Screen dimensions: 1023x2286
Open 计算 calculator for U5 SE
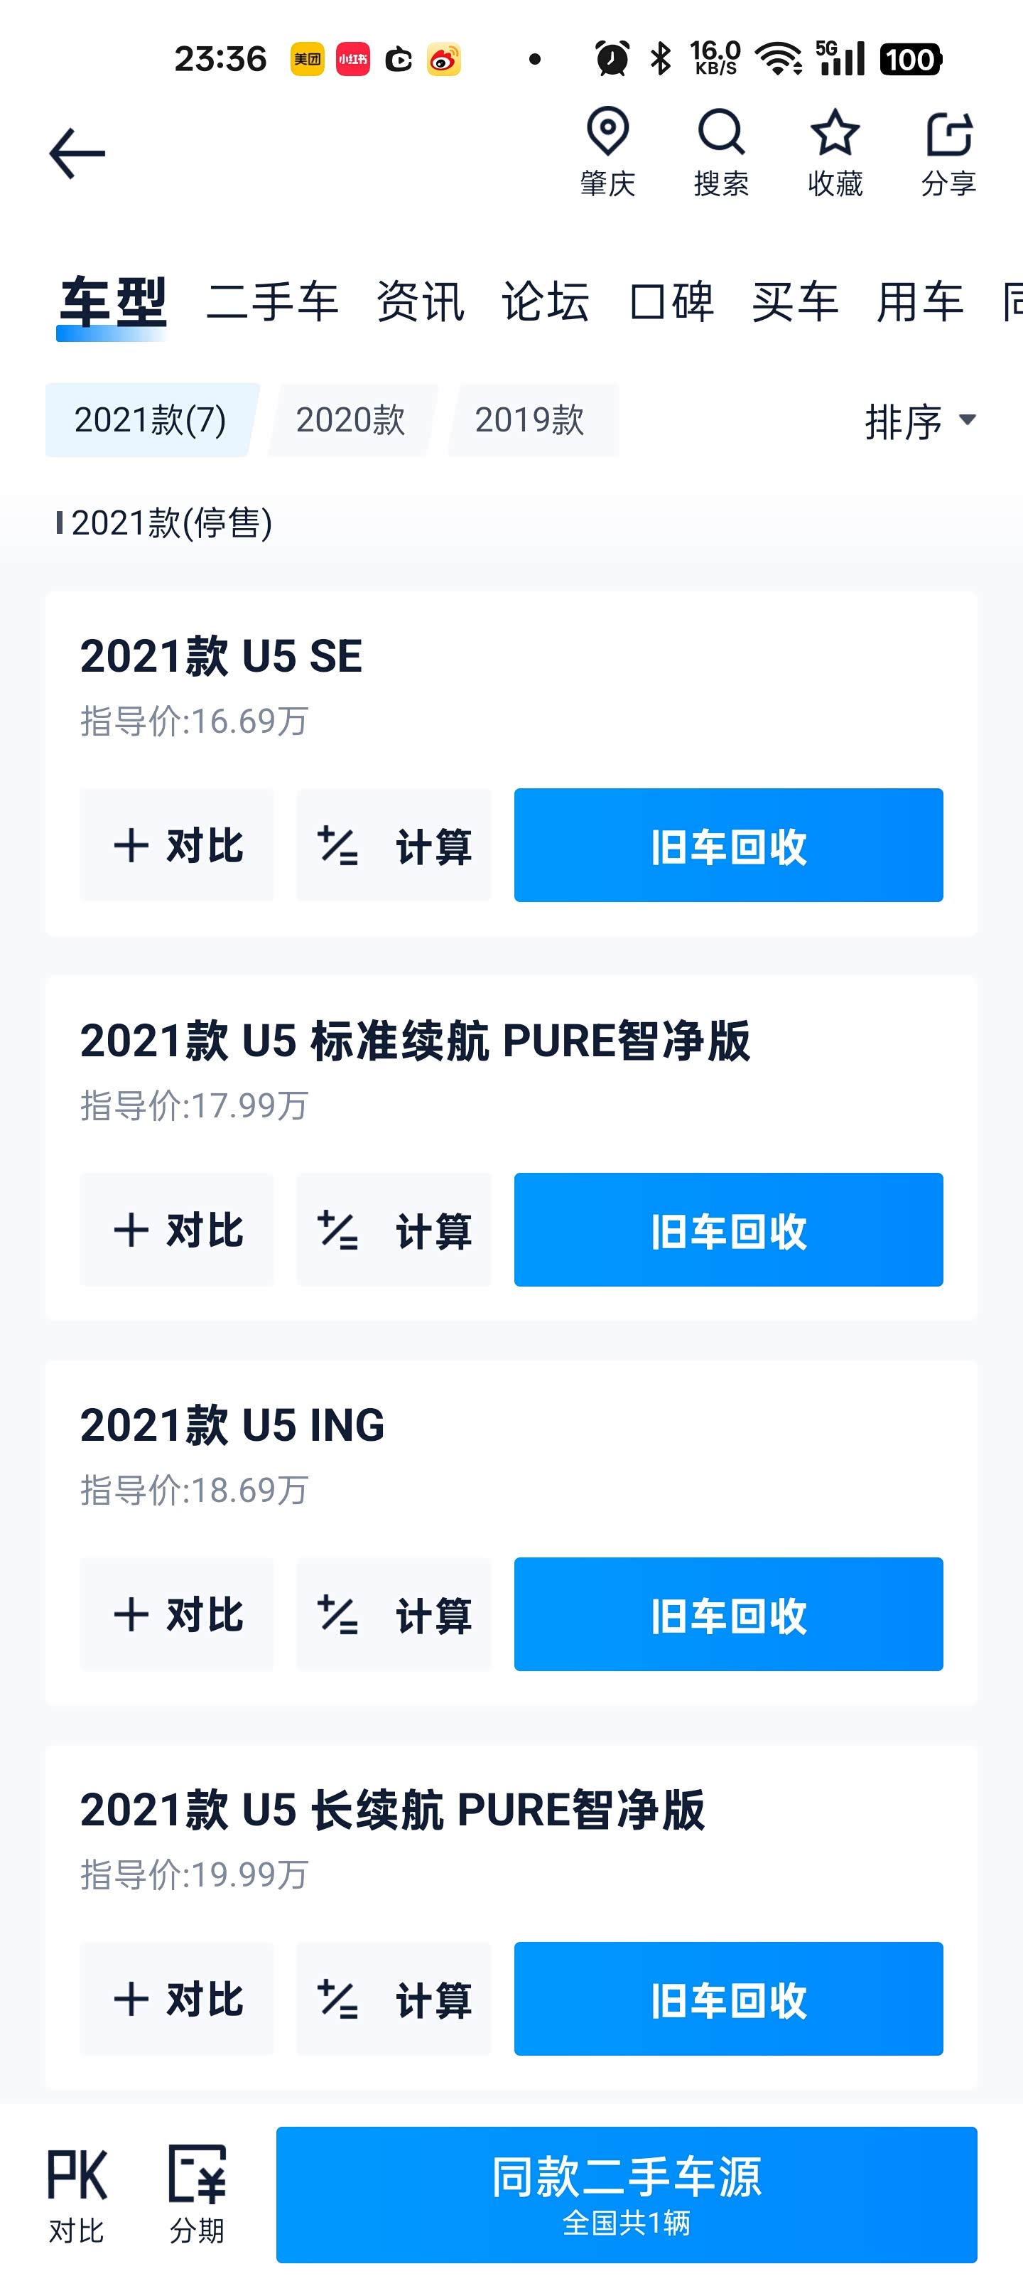[x=394, y=845]
